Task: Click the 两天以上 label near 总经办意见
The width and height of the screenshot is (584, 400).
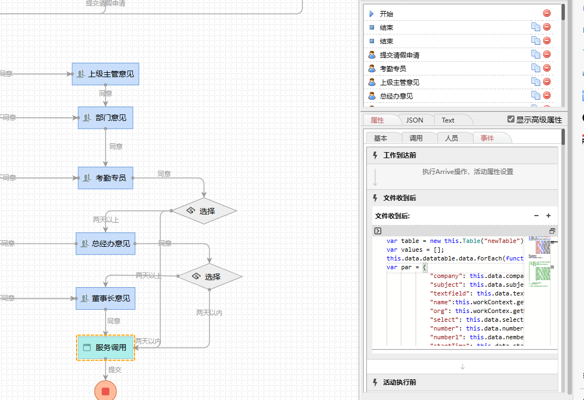Action: (106, 220)
